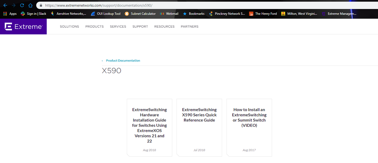Go to the browser home page icon
This screenshot has width=378, height=163.
click(x=30, y=6)
